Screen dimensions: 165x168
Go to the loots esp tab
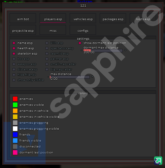click(x=143, y=18)
